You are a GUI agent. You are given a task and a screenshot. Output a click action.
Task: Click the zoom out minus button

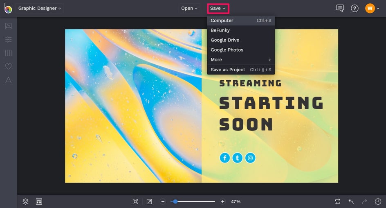coord(163,201)
